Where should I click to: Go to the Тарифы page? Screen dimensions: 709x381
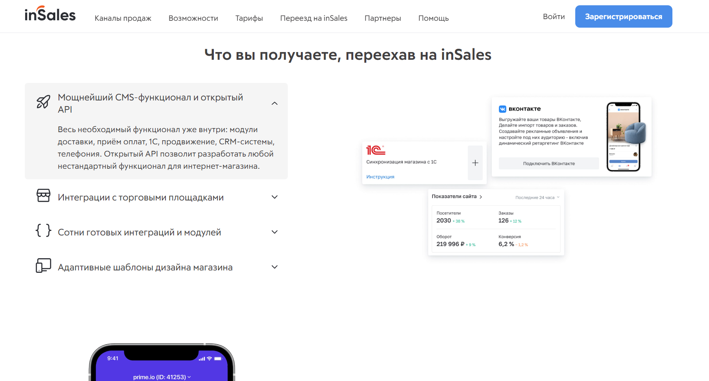pyautogui.click(x=249, y=18)
